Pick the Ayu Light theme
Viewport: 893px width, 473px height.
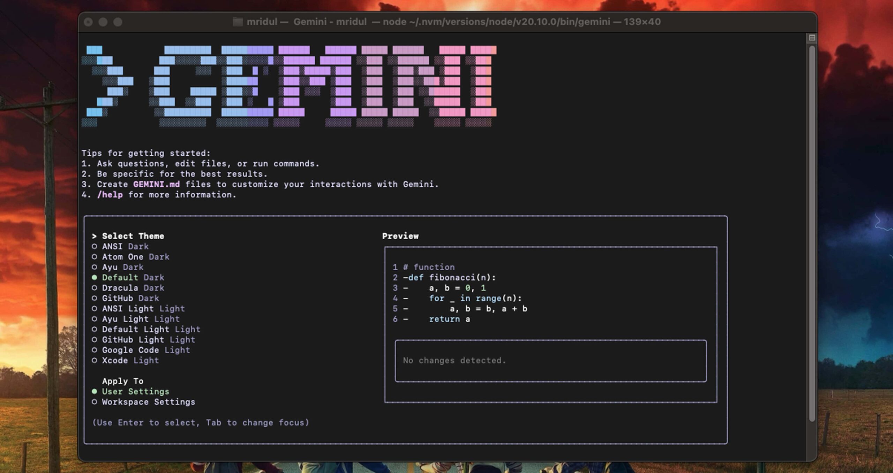pos(136,319)
